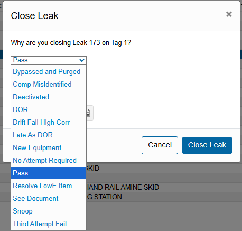Click the reason select field showing Pass

[49, 60]
